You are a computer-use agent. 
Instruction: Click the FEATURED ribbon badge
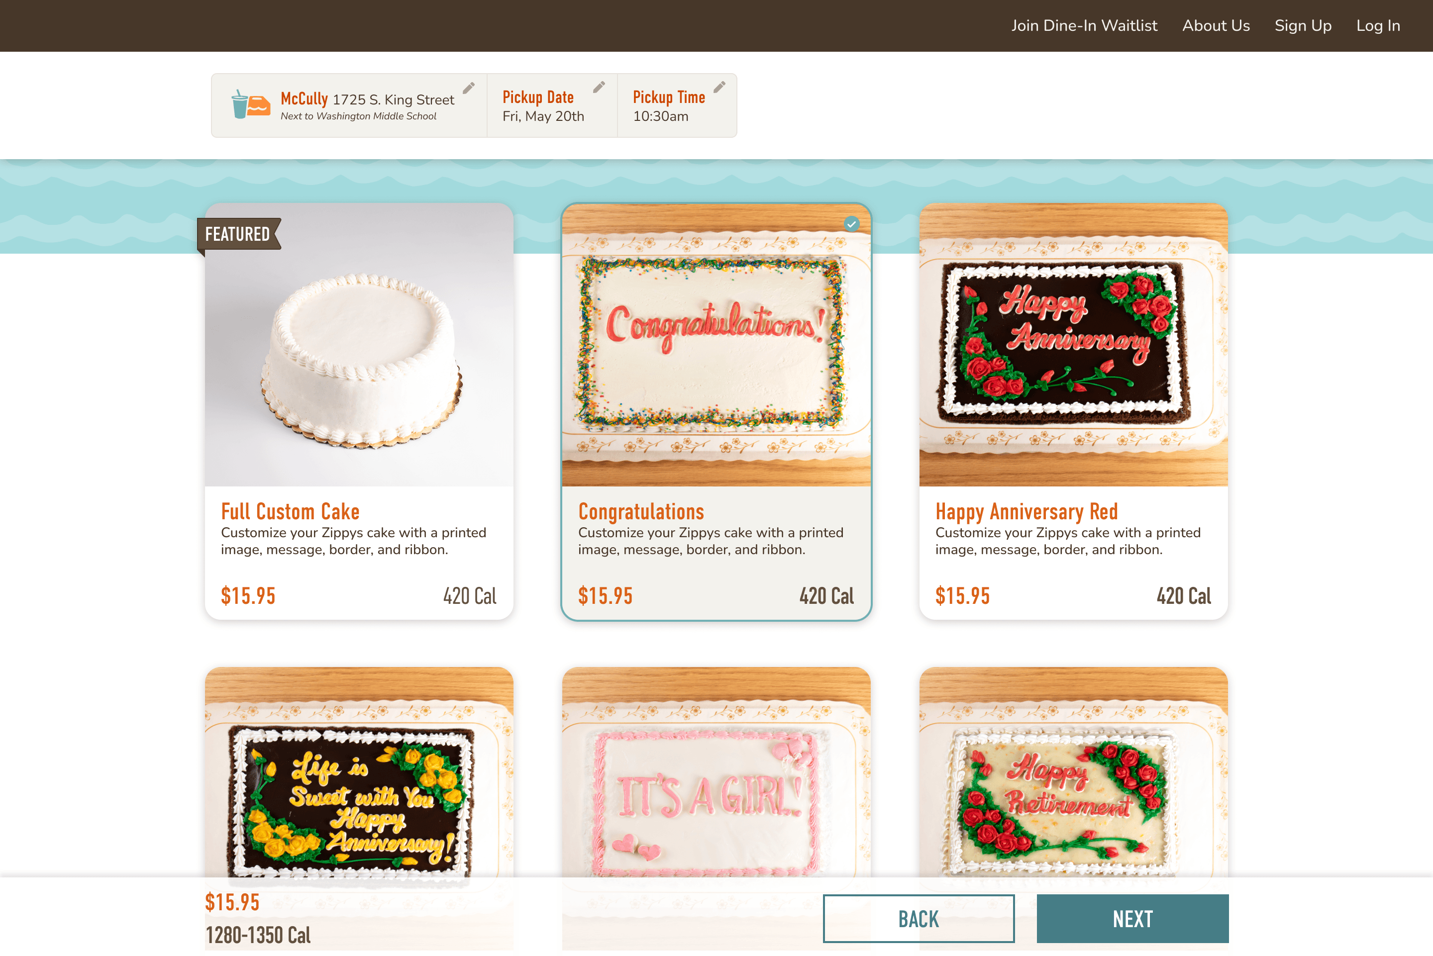(238, 234)
